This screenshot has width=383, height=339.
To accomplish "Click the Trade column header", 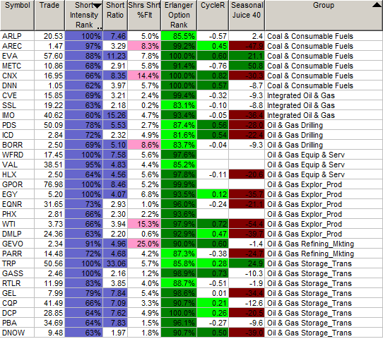I will (49, 15).
